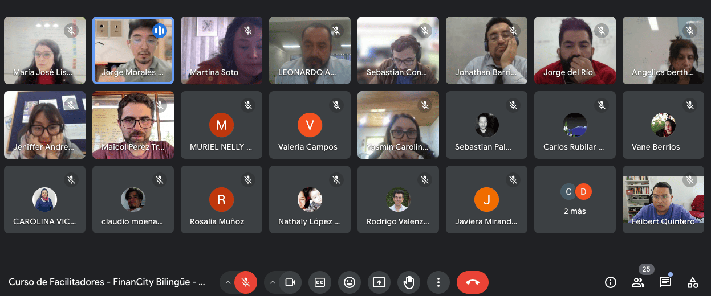Click the 25 participant count badge
This screenshot has height=296, width=711.
coord(646,269)
